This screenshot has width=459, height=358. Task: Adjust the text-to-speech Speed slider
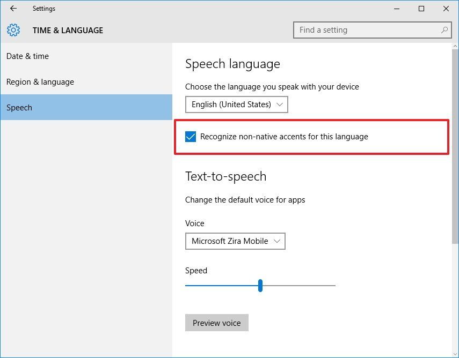pos(260,286)
